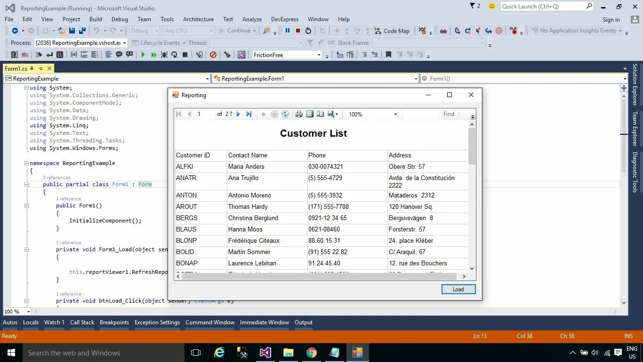The image size is (643, 362).
Task: Click Find in the report viewer
Action: coord(449,114)
